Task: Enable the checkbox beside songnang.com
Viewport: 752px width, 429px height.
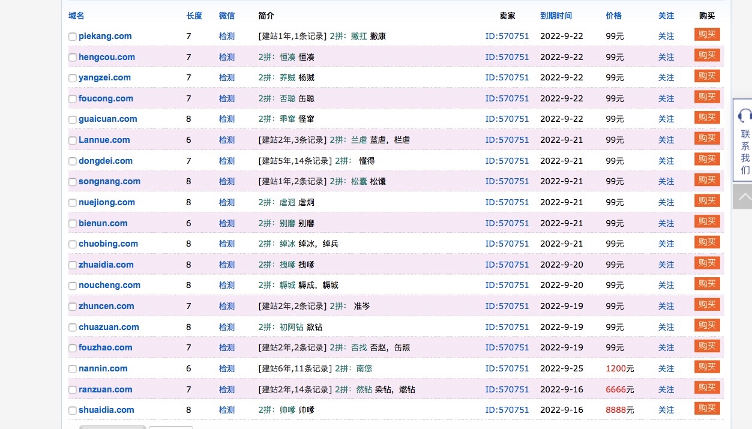Action: point(73,182)
